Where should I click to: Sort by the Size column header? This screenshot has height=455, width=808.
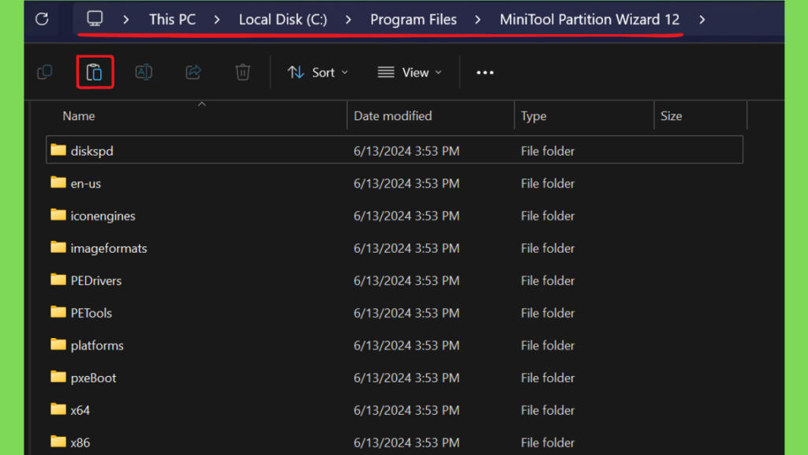tap(671, 116)
